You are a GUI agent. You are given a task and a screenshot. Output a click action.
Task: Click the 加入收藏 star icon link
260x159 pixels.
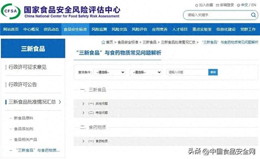[204, 5]
